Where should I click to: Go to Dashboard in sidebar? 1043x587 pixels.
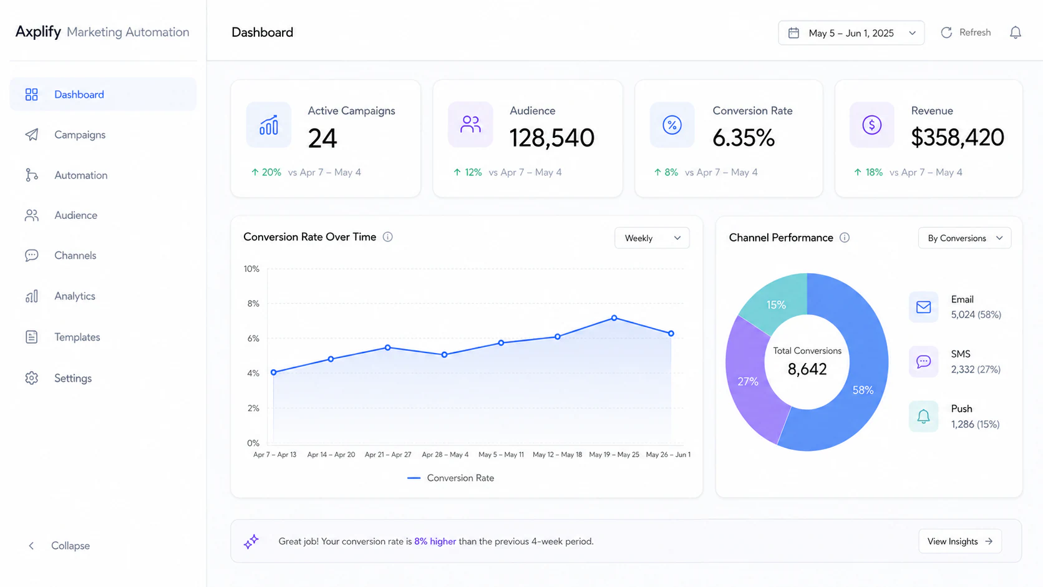pos(103,94)
